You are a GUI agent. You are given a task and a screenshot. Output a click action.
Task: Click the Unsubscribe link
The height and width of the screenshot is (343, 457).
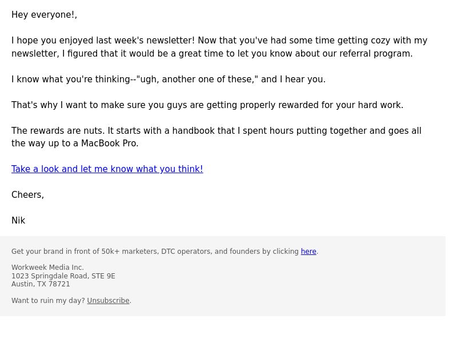pos(108,301)
